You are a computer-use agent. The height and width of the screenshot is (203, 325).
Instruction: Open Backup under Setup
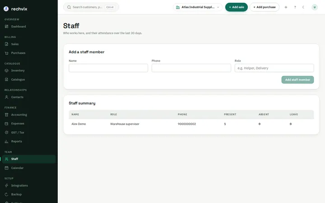click(28, 194)
